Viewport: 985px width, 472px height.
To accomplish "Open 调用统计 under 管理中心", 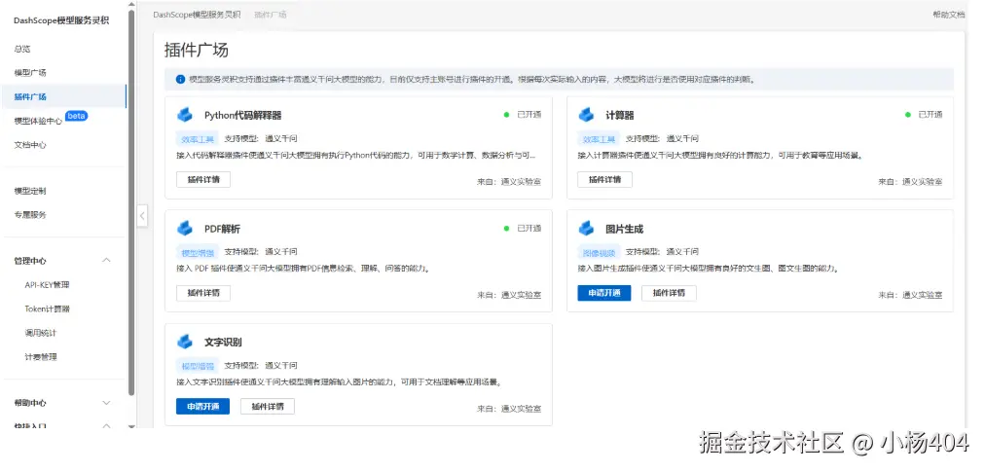I will click(41, 333).
